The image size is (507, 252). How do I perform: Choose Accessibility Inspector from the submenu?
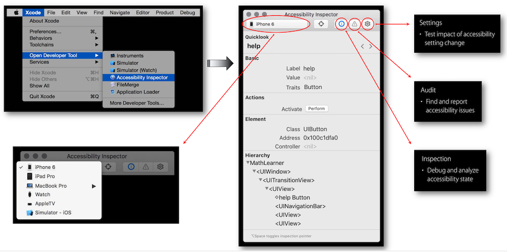[142, 78]
